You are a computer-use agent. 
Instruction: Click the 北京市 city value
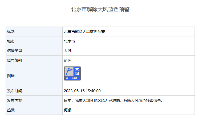[69, 41]
